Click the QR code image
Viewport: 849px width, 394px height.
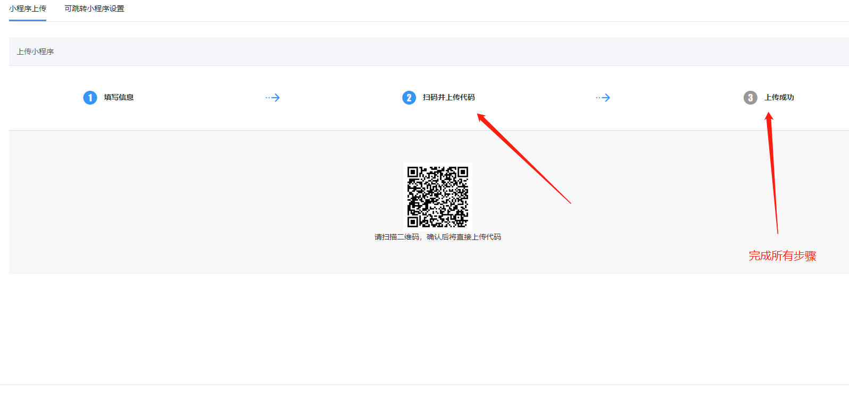tap(437, 196)
